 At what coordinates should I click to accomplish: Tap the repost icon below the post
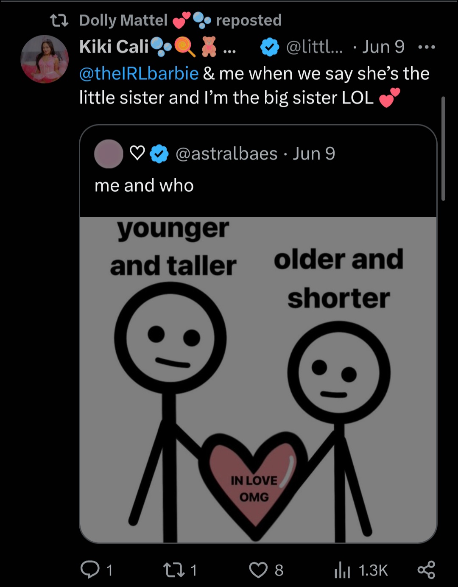click(173, 570)
